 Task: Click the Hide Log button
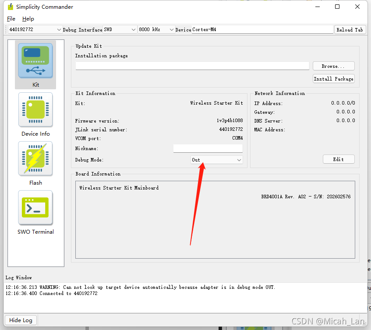[21, 320]
